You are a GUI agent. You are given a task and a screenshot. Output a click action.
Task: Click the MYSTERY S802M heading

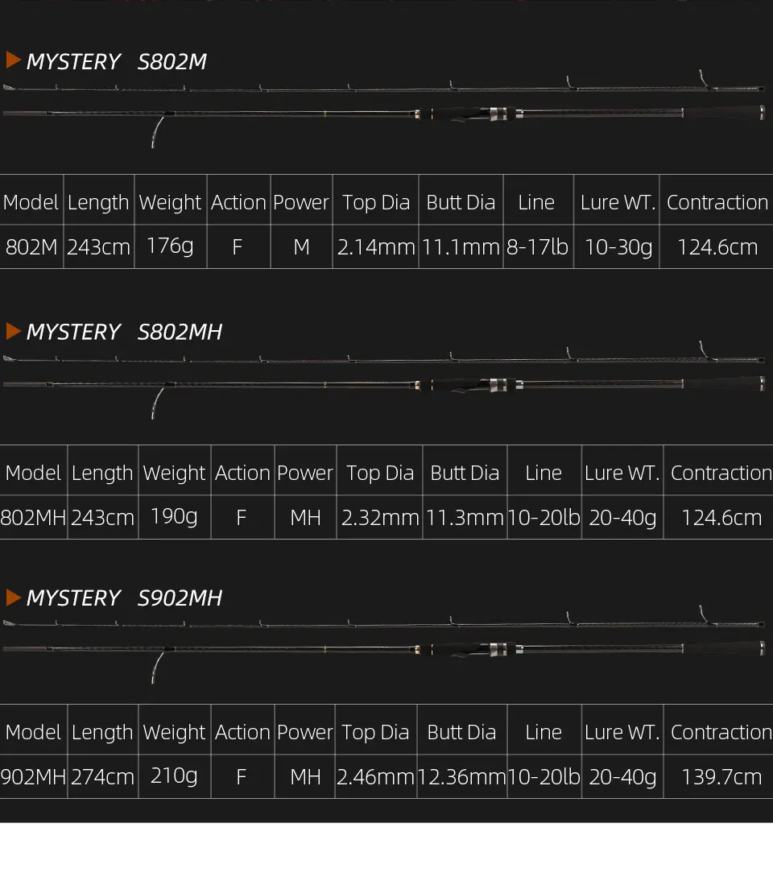pos(116,61)
